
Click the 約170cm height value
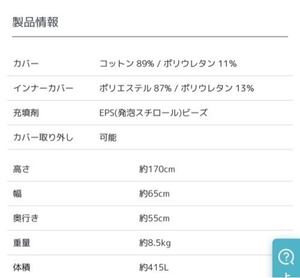pyautogui.click(x=157, y=169)
